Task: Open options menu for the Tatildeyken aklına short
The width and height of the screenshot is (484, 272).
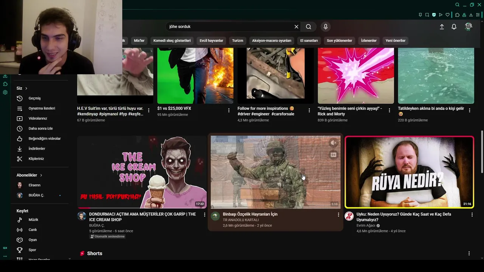Action: click(470, 110)
